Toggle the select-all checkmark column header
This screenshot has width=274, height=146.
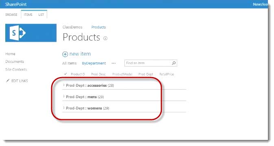(65, 74)
